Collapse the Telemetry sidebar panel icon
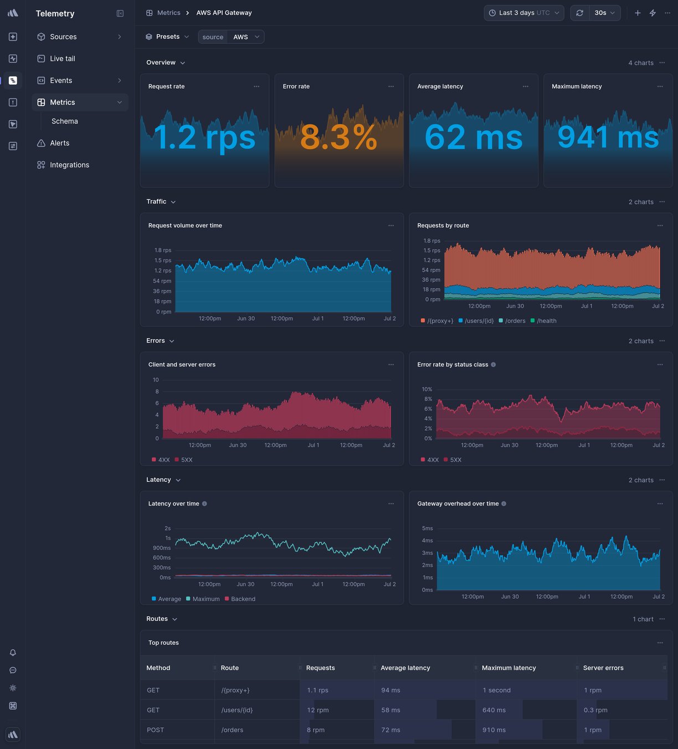The width and height of the screenshot is (678, 749). click(120, 13)
